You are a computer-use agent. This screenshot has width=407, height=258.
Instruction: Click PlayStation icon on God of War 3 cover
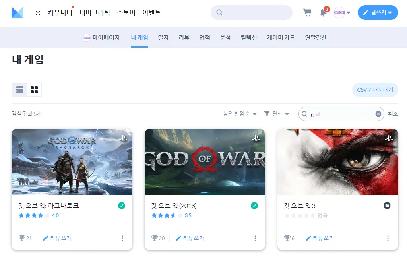click(x=389, y=138)
